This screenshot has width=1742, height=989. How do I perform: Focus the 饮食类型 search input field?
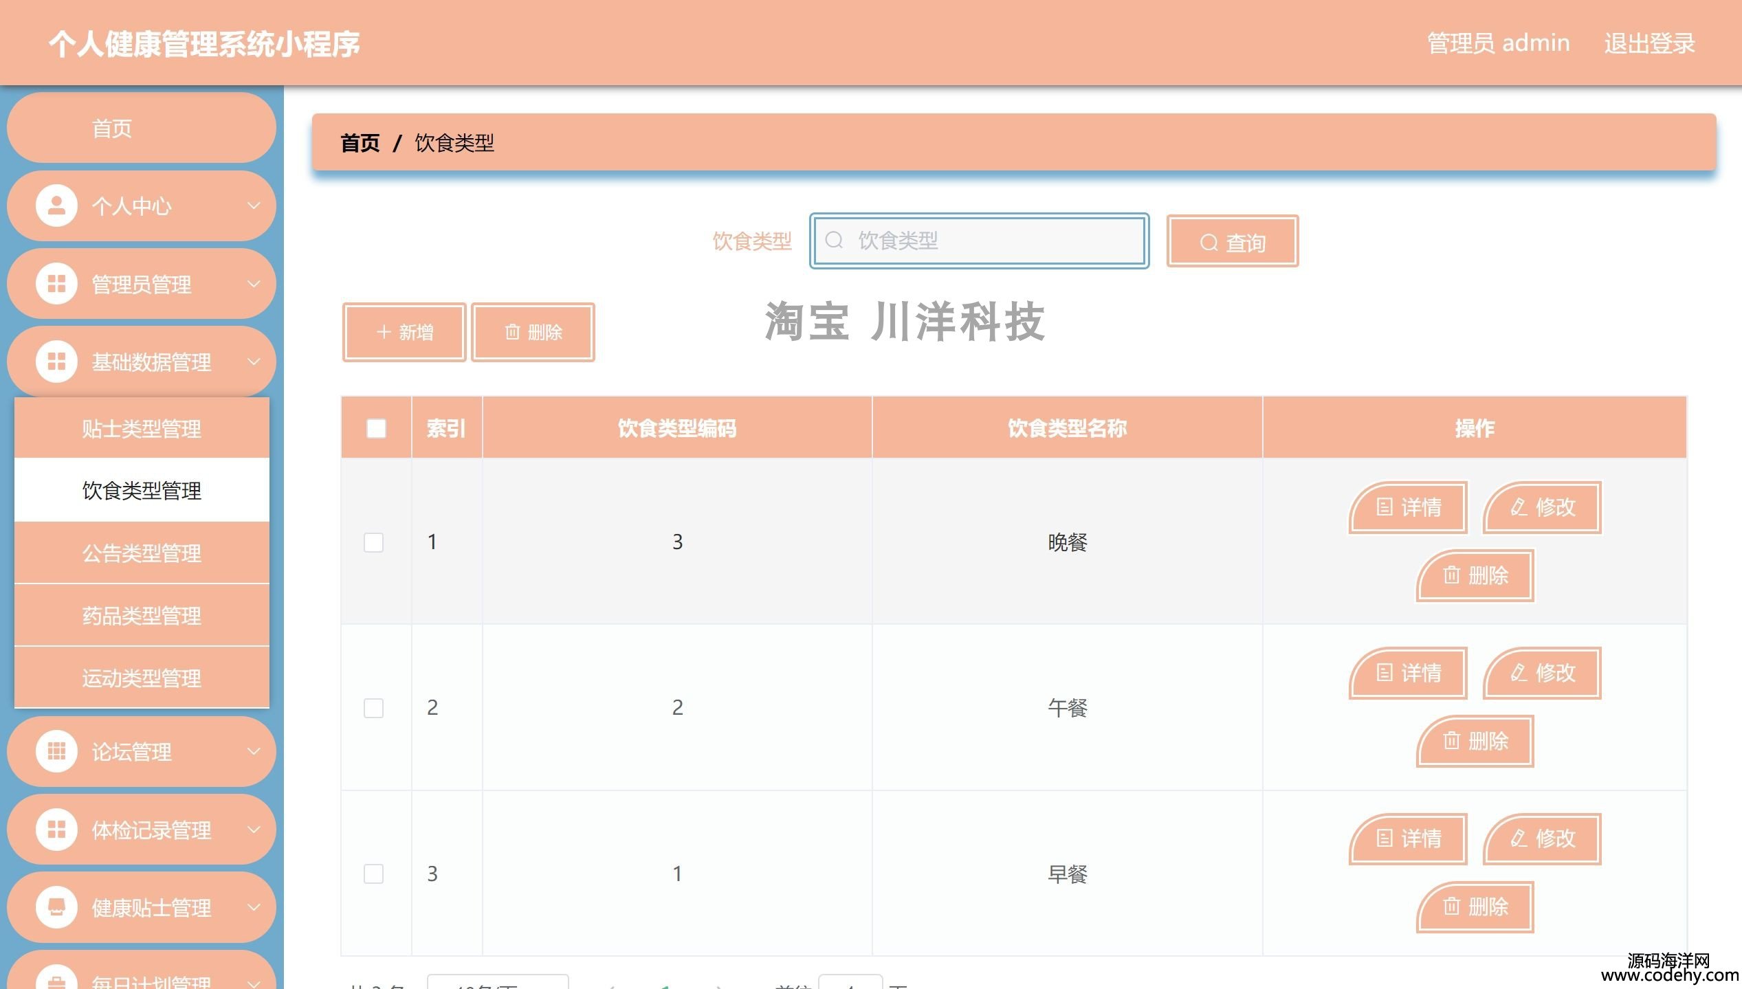[x=979, y=241]
